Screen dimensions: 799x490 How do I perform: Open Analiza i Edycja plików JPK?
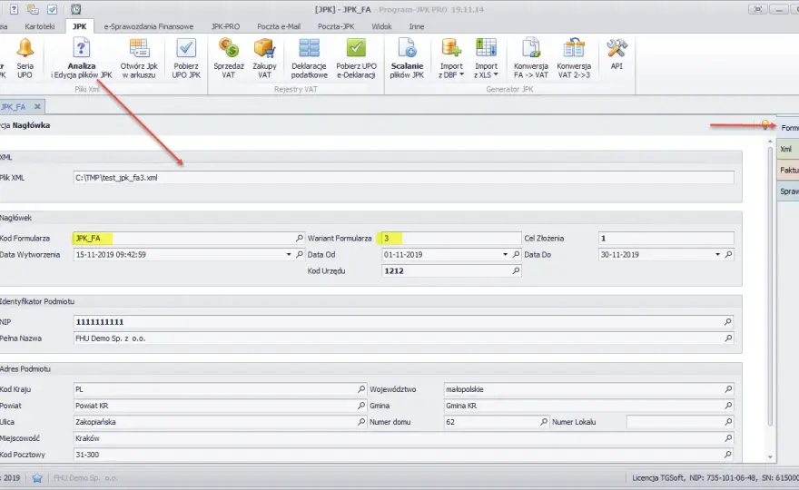(x=82, y=59)
